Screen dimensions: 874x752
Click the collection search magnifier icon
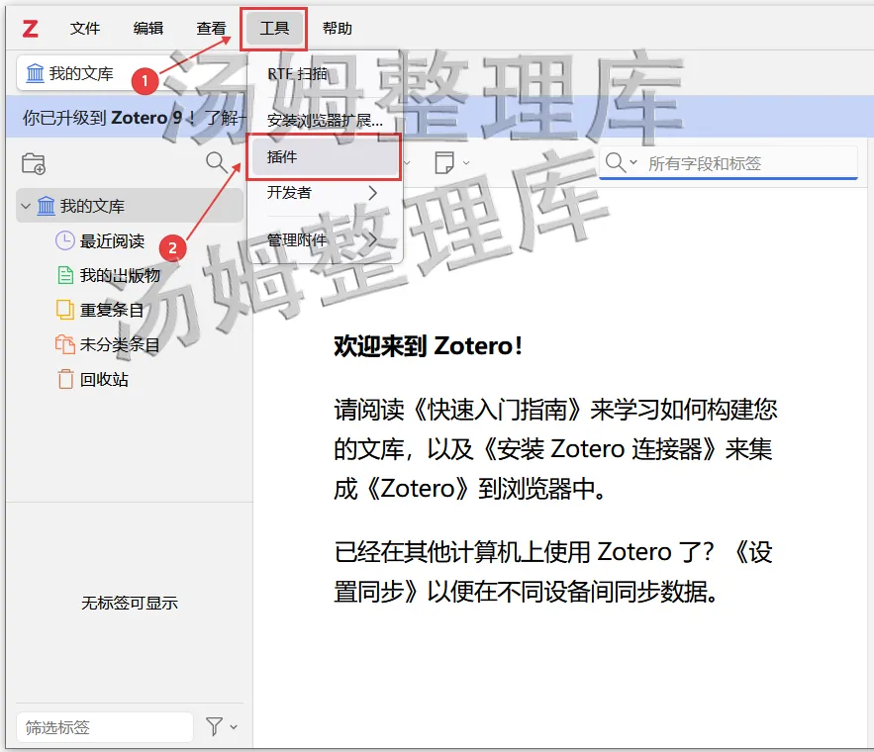click(216, 162)
